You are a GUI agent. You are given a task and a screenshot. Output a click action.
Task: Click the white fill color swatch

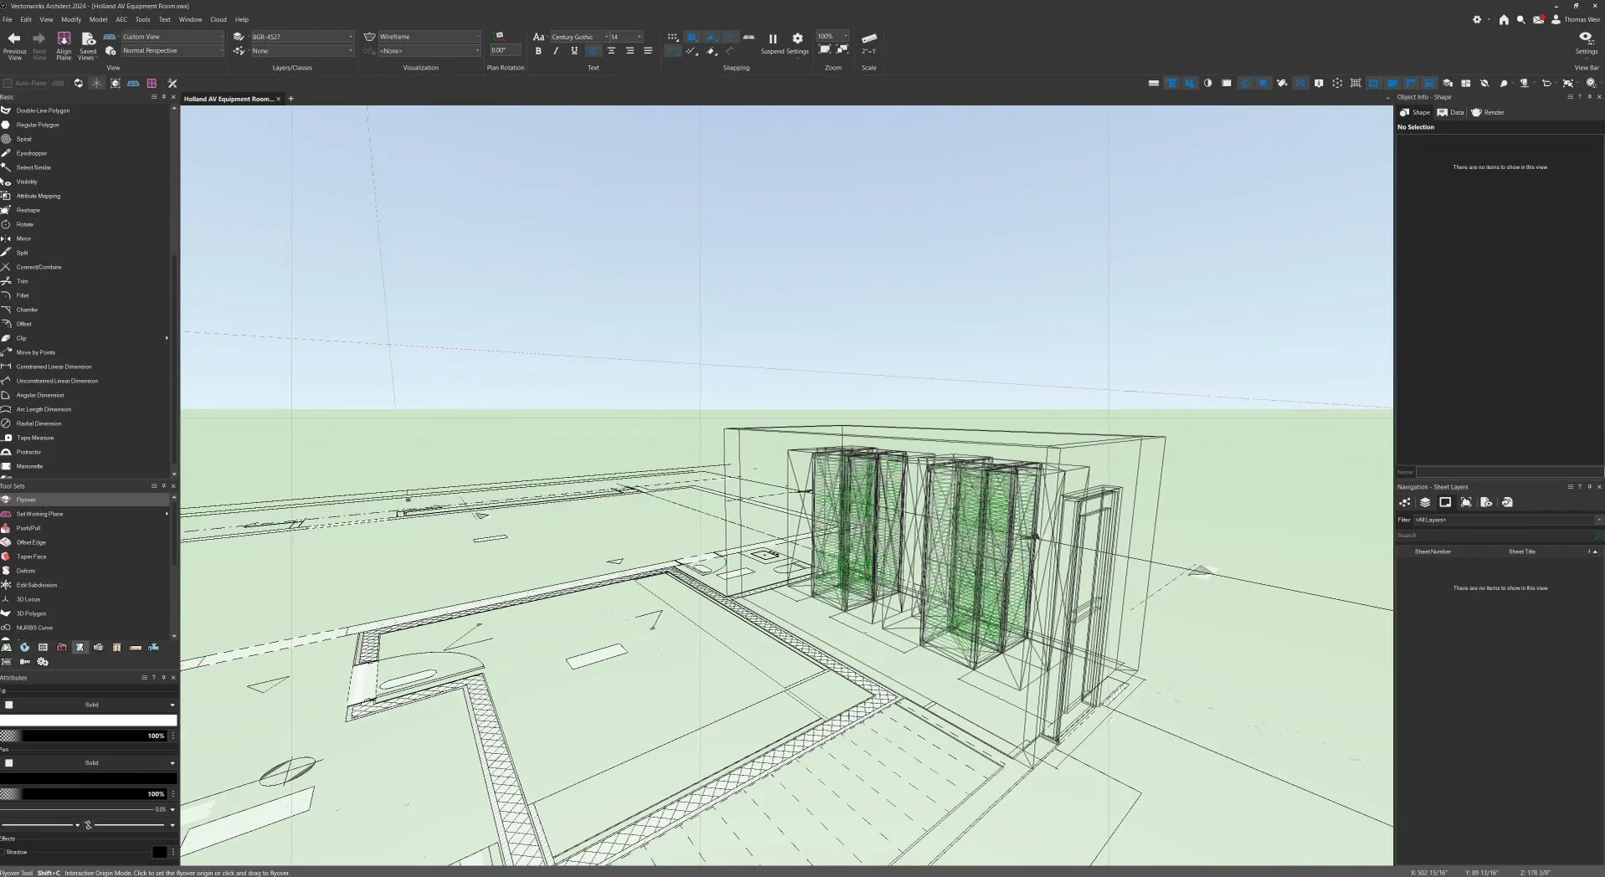[x=89, y=720]
